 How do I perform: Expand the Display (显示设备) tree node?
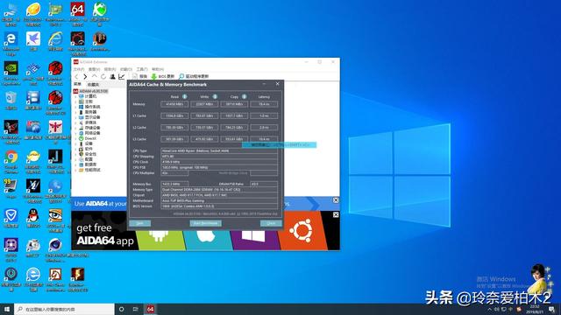pyautogui.click(x=76, y=117)
